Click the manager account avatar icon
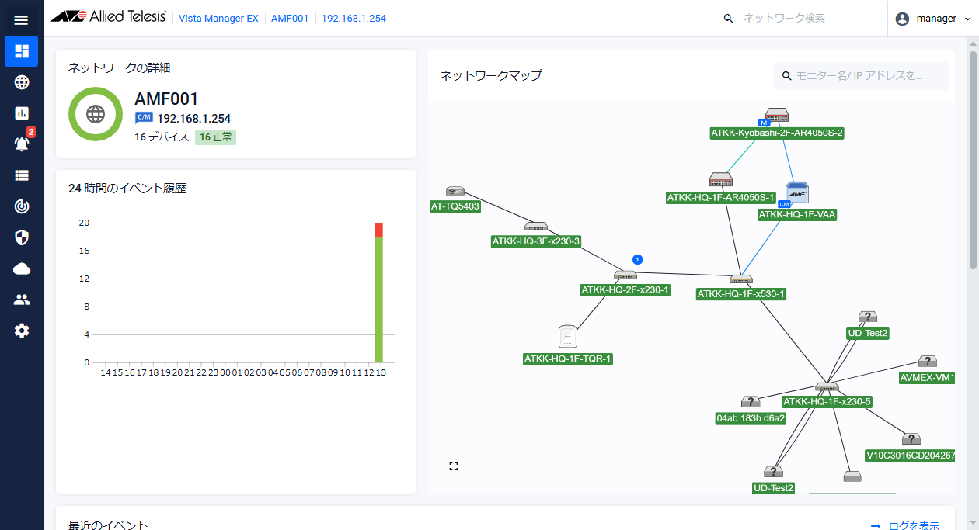The width and height of the screenshot is (979, 530). pyautogui.click(x=902, y=19)
